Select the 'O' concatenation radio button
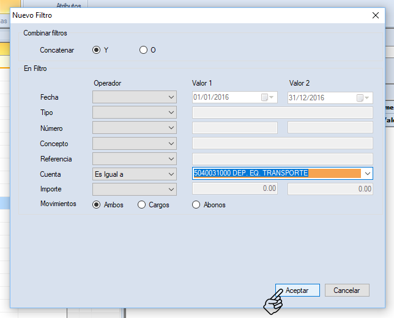Screen dimensions: 394x318 pyautogui.click(x=143, y=50)
